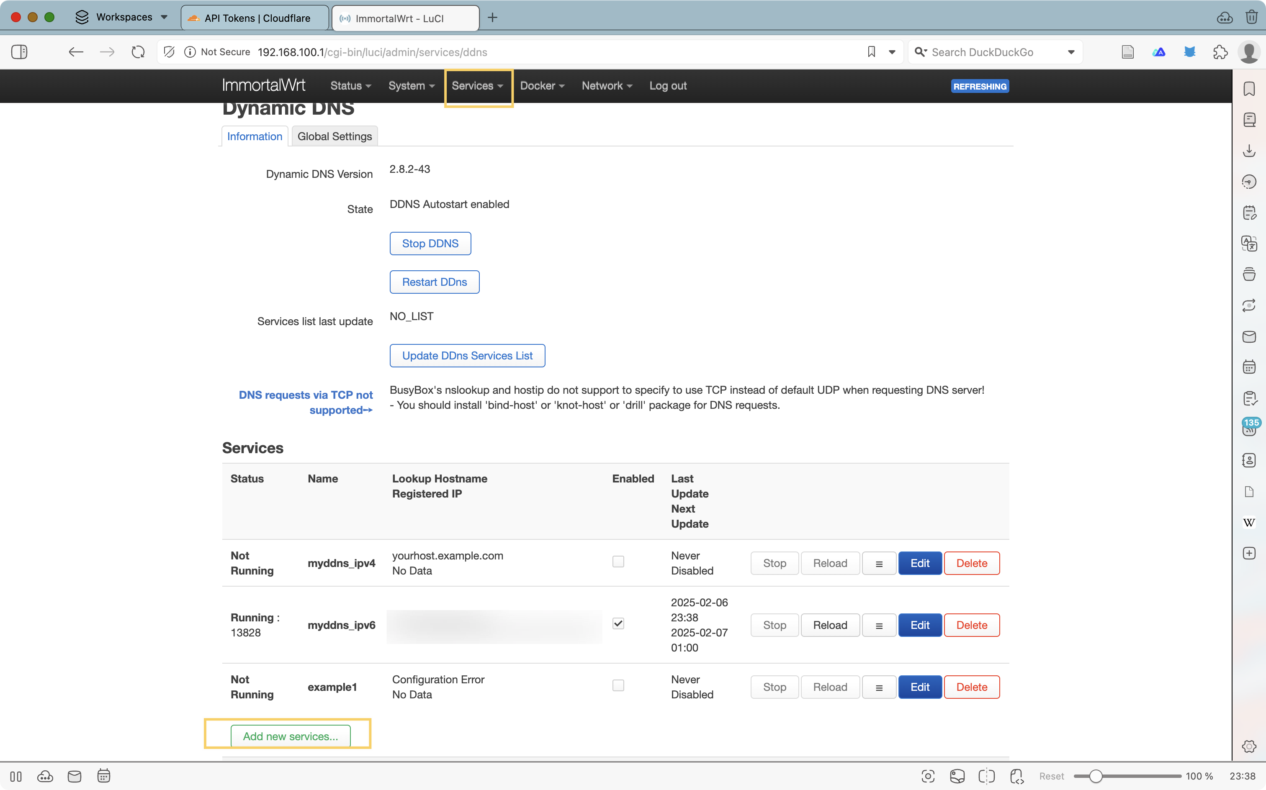Click Add new services button
The image size is (1266, 790).
(290, 736)
